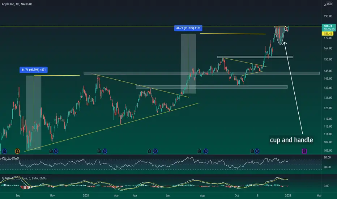Viewport: 337px width, 199px height.
Task: Click the 143.00 price axis label
Action: [328, 79]
